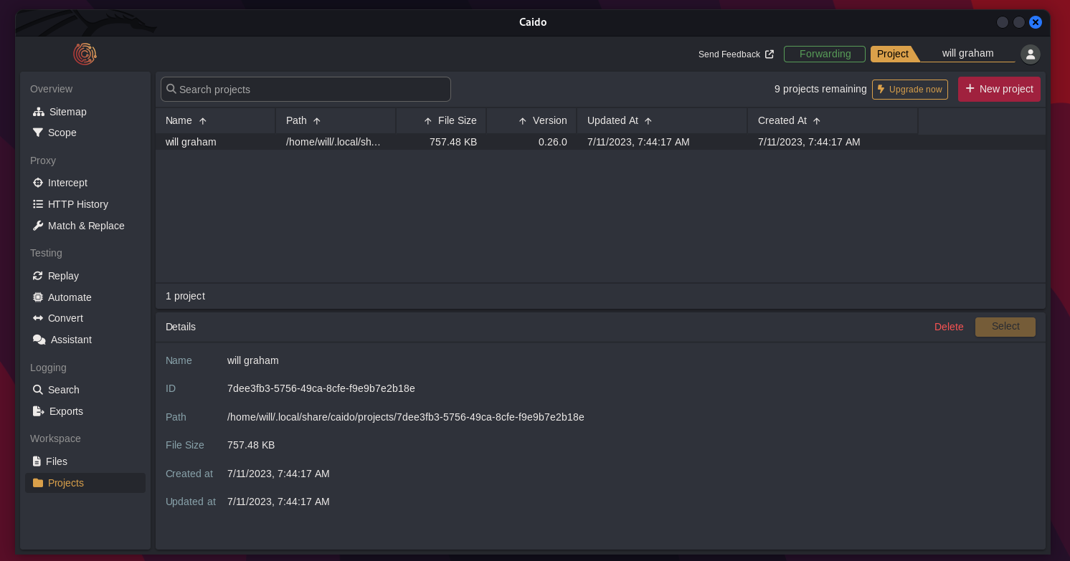The height and width of the screenshot is (561, 1070).
Task: Click the Upgrade now button
Action: coord(910,90)
